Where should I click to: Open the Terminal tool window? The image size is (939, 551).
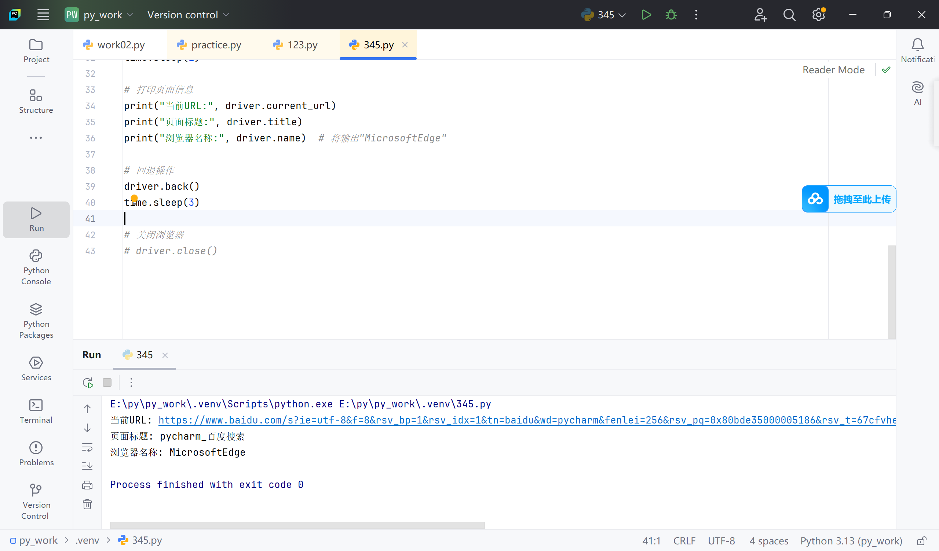[x=36, y=411]
